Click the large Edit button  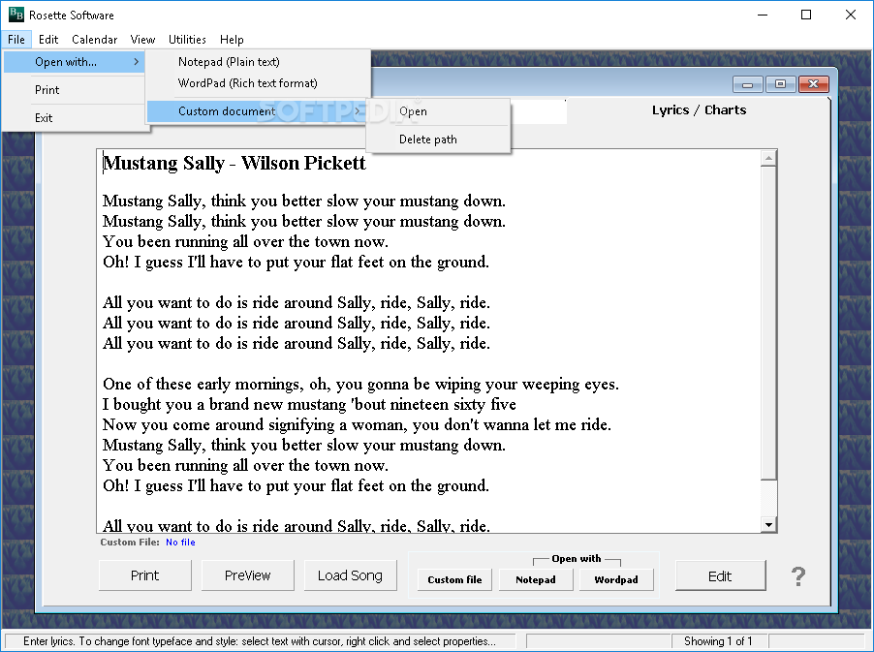[x=720, y=576]
